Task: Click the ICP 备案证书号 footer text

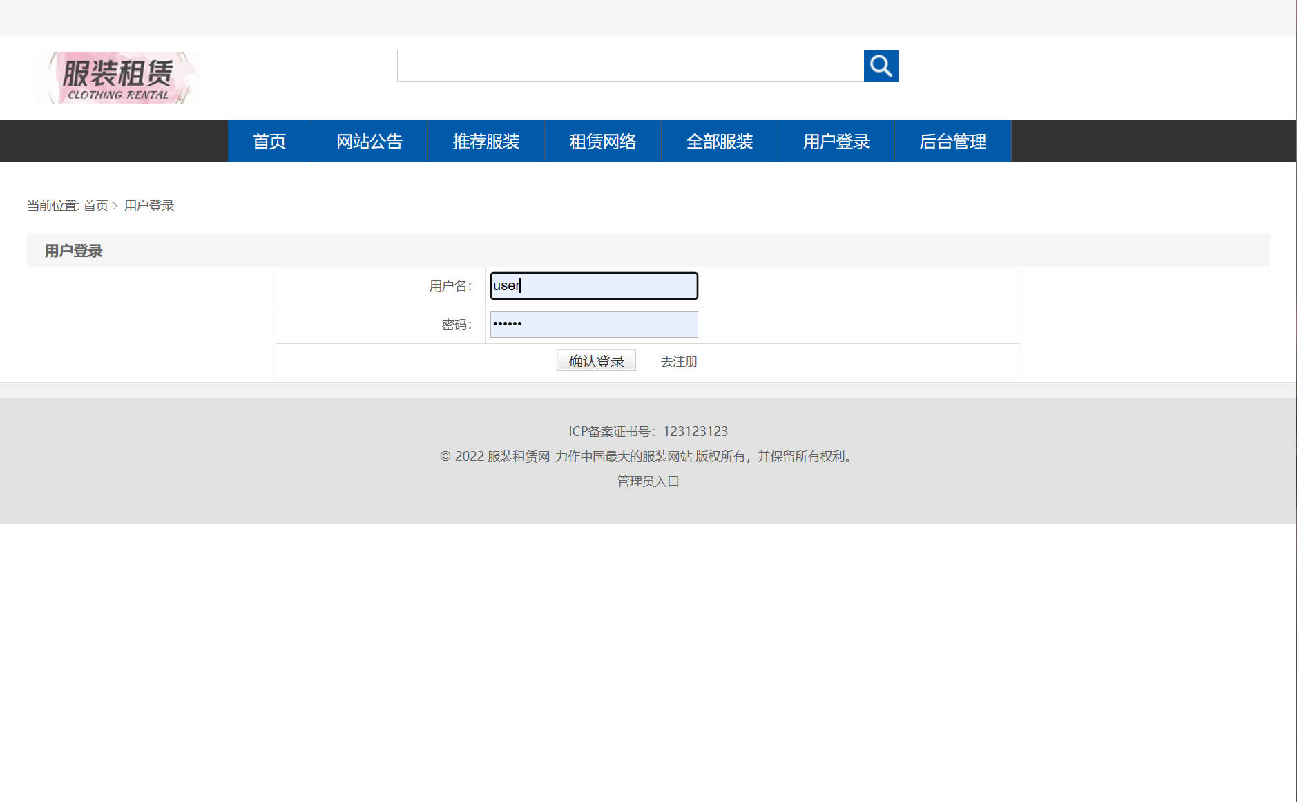Action: (x=648, y=431)
